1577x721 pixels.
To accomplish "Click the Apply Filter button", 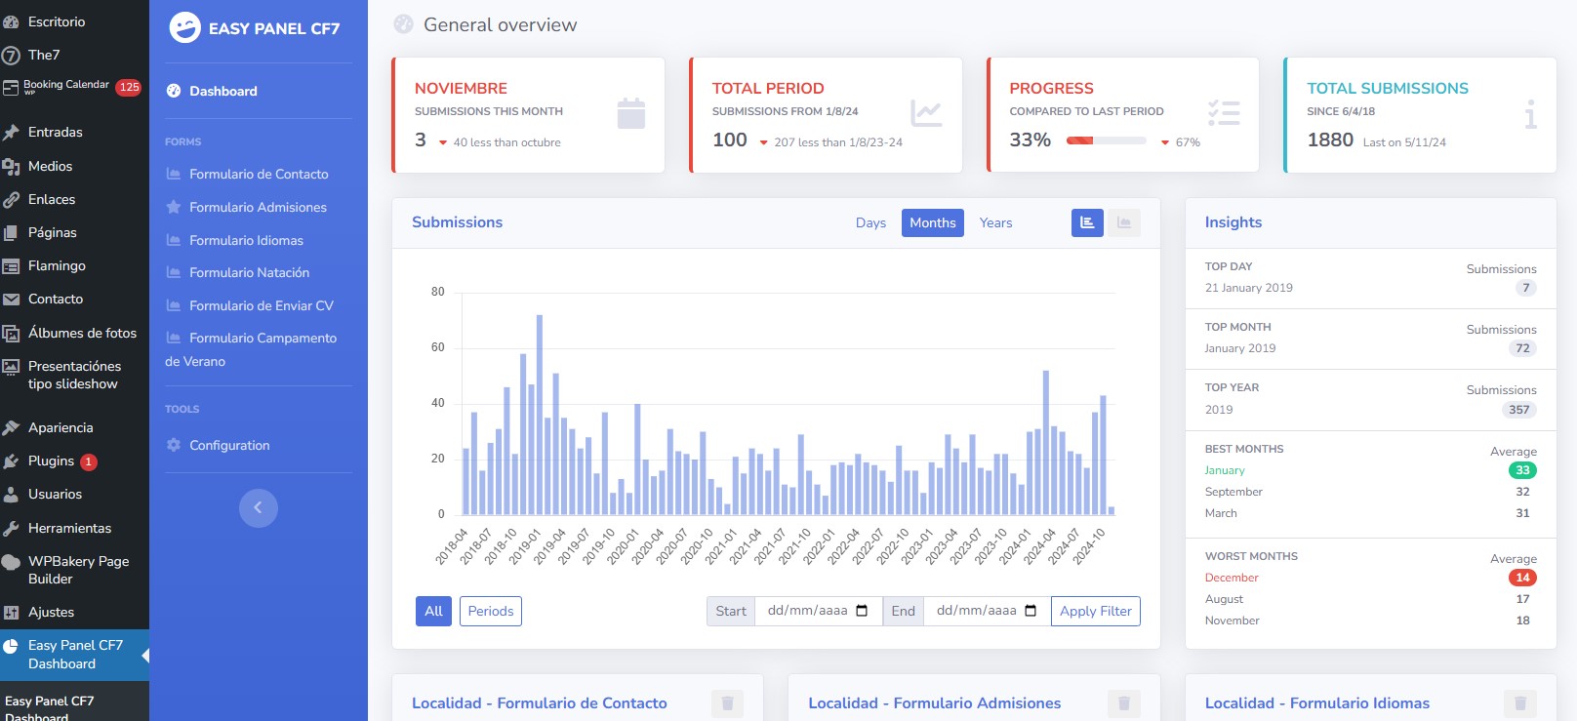I will (x=1096, y=611).
